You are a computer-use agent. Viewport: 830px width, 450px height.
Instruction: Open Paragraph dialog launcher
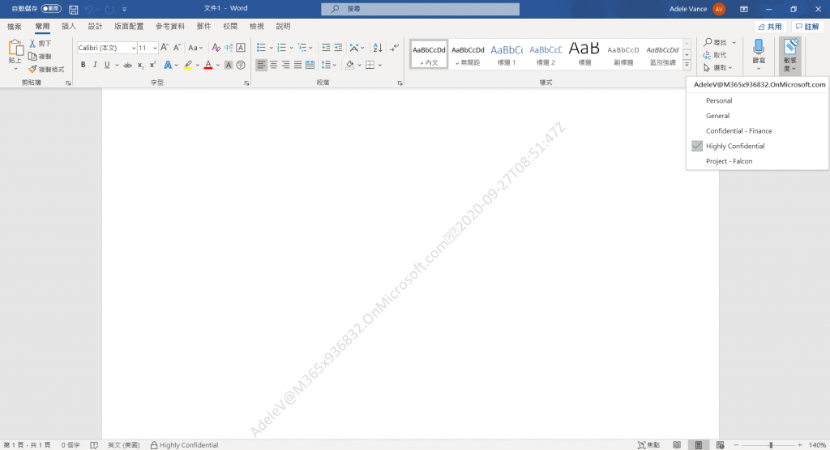400,83
